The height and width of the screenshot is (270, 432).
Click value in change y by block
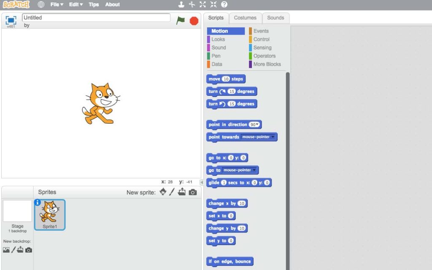click(242, 228)
